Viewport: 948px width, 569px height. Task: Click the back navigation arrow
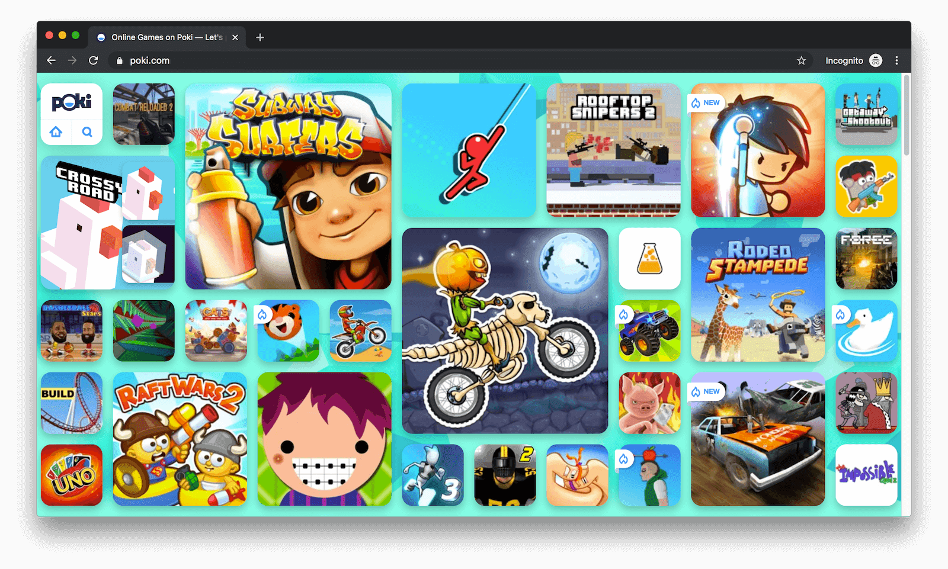click(51, 60)
